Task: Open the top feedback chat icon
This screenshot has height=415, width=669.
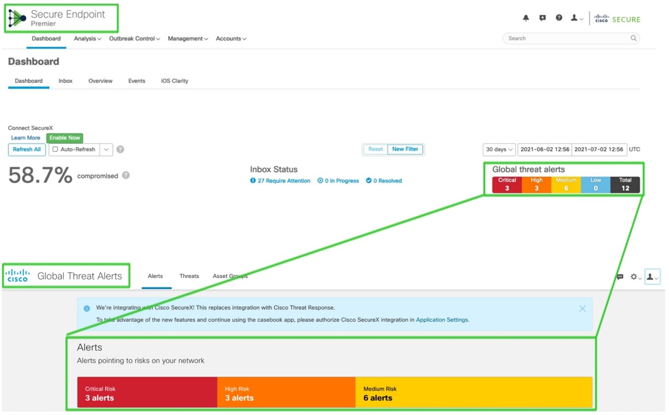Action: point(542,18)
